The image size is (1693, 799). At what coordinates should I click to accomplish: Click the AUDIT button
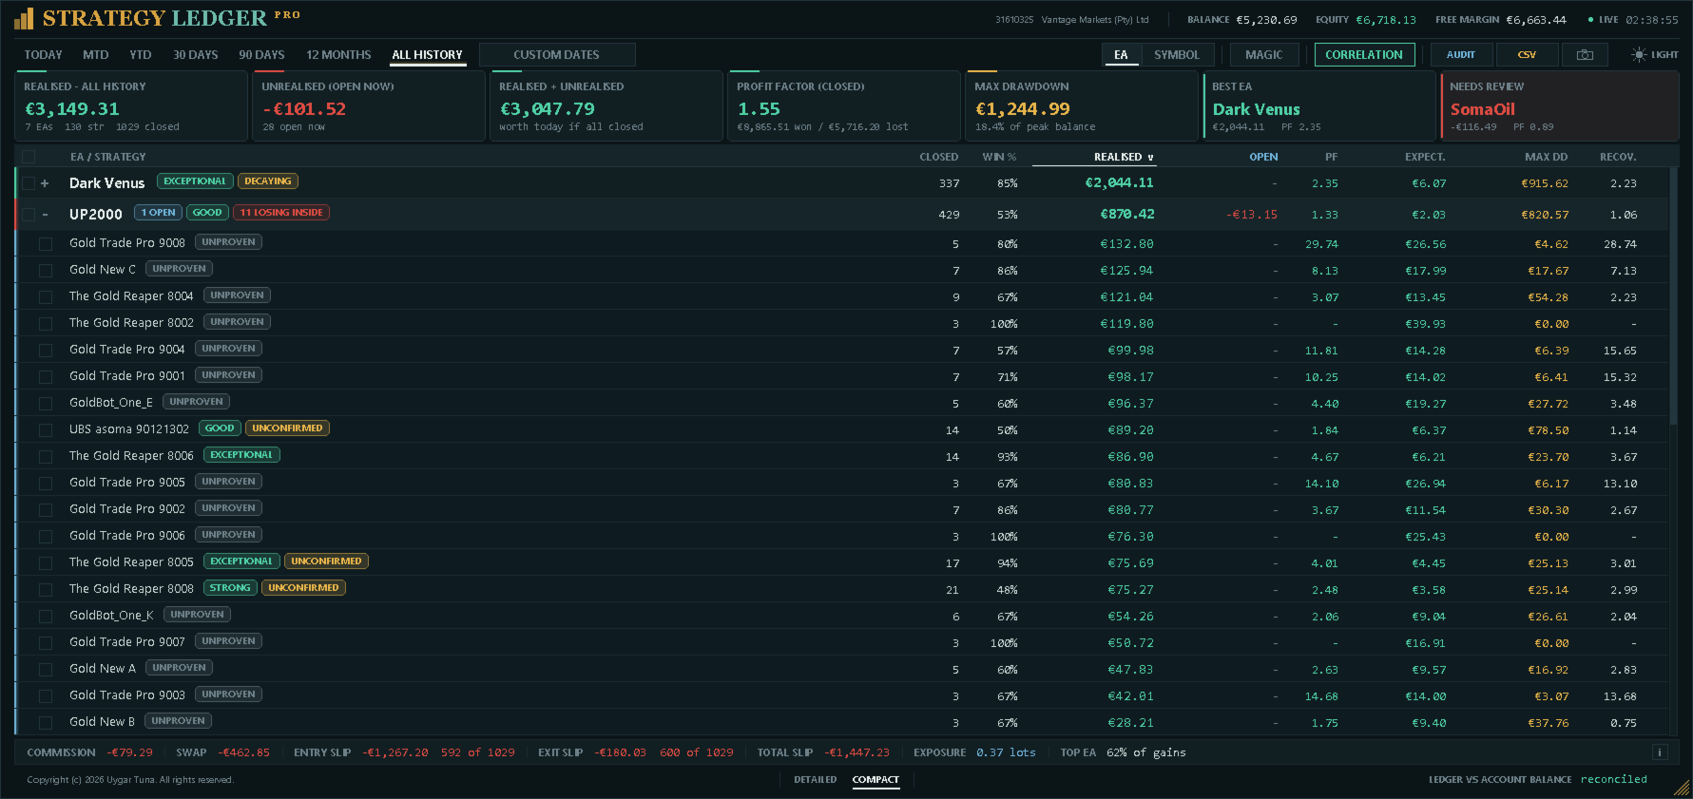coord(1461,55)
